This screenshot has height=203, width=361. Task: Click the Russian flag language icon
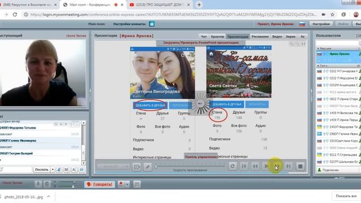click(302, 24)
